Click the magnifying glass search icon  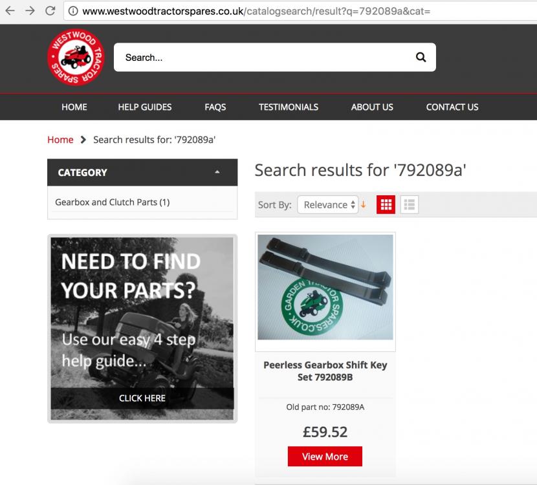click(421, 57)
